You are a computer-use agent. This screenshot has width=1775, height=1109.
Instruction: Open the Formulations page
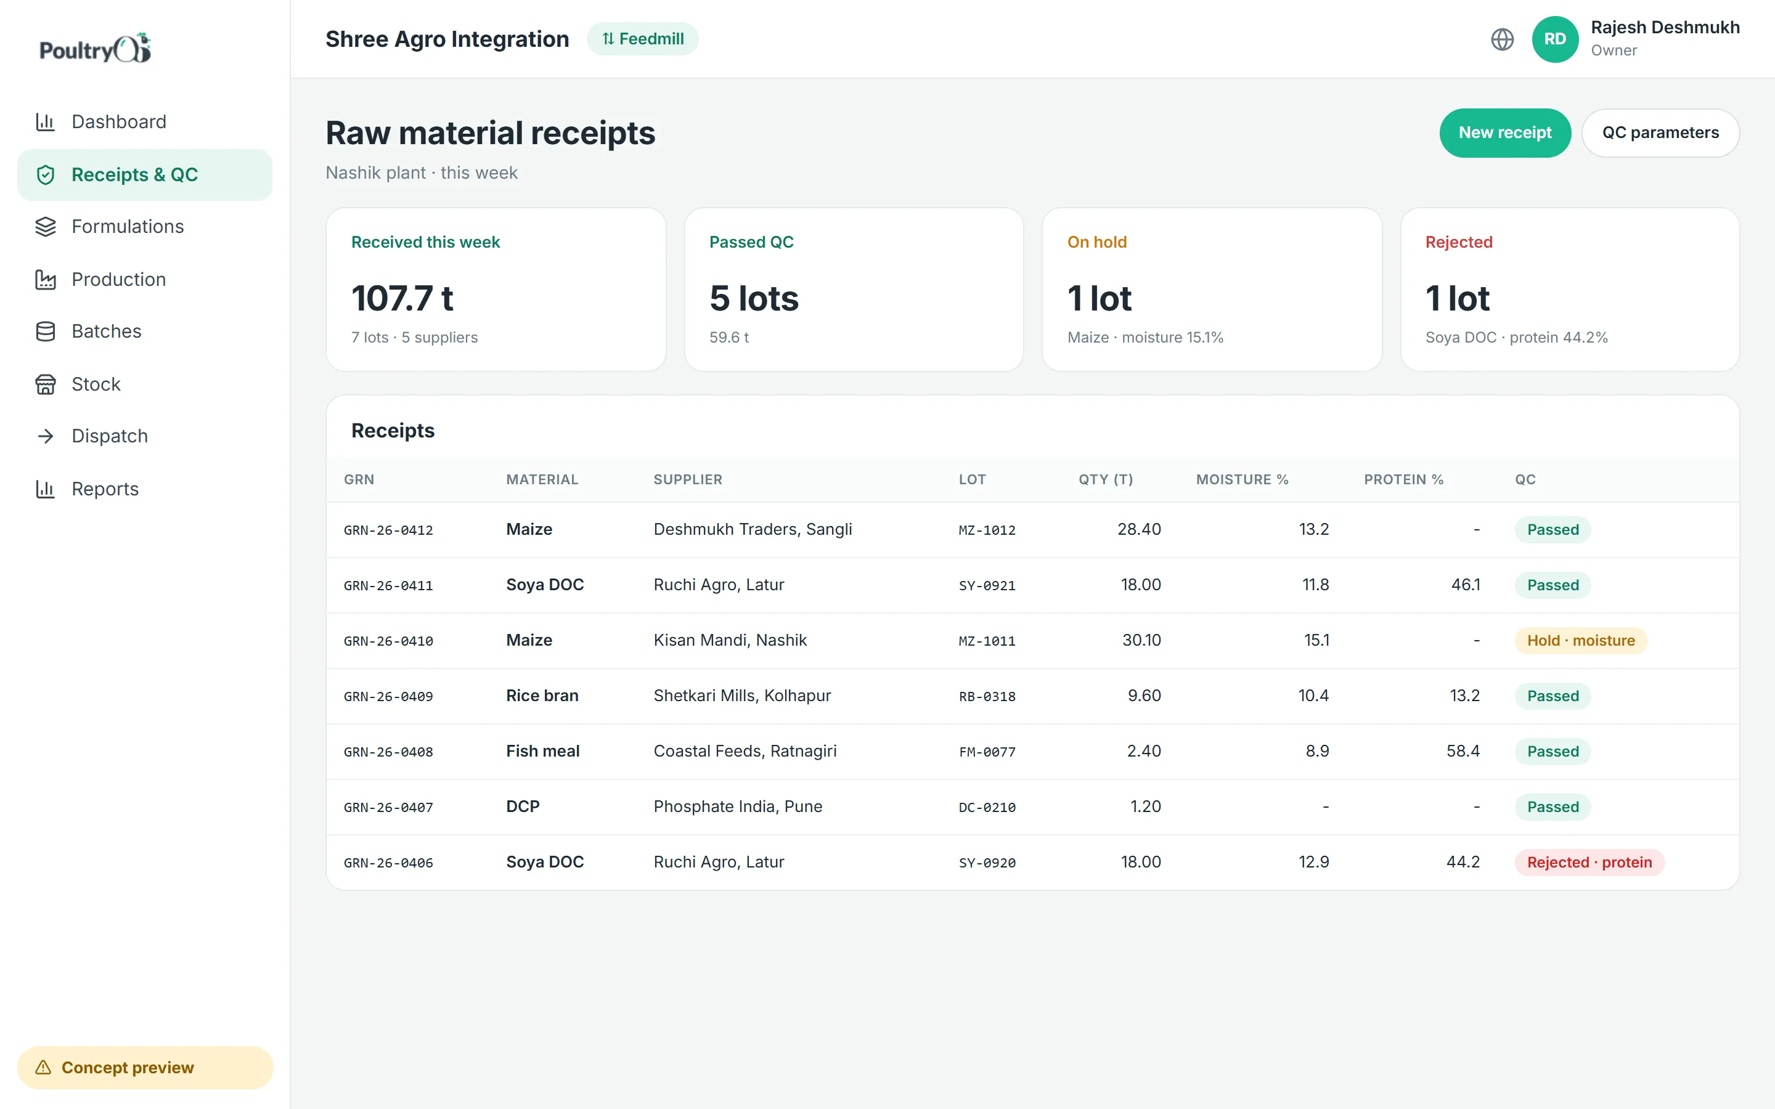point(144,227)
